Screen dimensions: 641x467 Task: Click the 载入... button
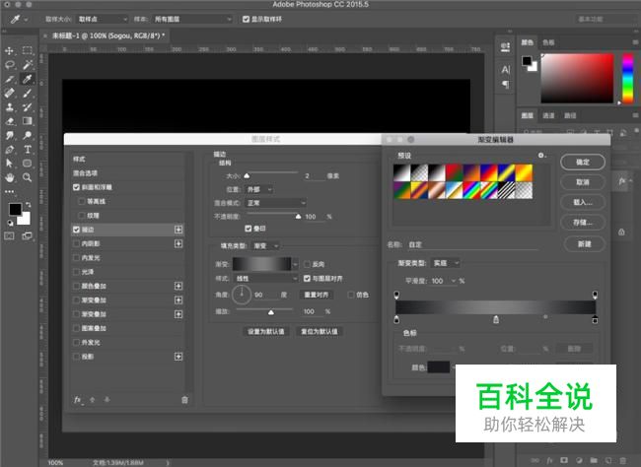coord(583,202)
